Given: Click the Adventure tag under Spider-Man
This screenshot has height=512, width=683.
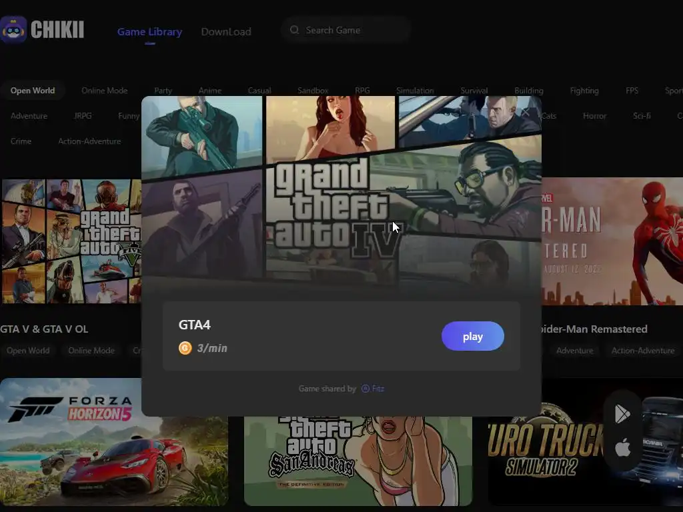Looking at the screenshot, I should (574, 351).
